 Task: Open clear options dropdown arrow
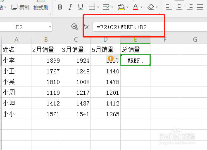(157, 7)
